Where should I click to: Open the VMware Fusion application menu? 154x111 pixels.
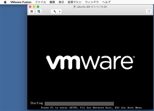tap(21, 2)
